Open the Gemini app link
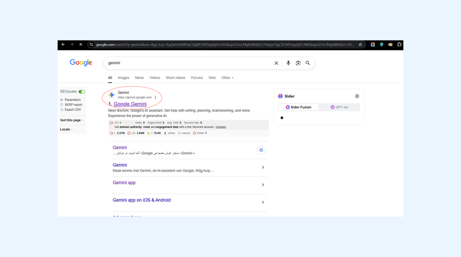This screenshot has width=461, height=257. [124, 182]
